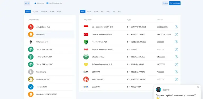Filter receive options by bank tab
This screenshot has width=203, height=99.
tap(96, 12)
